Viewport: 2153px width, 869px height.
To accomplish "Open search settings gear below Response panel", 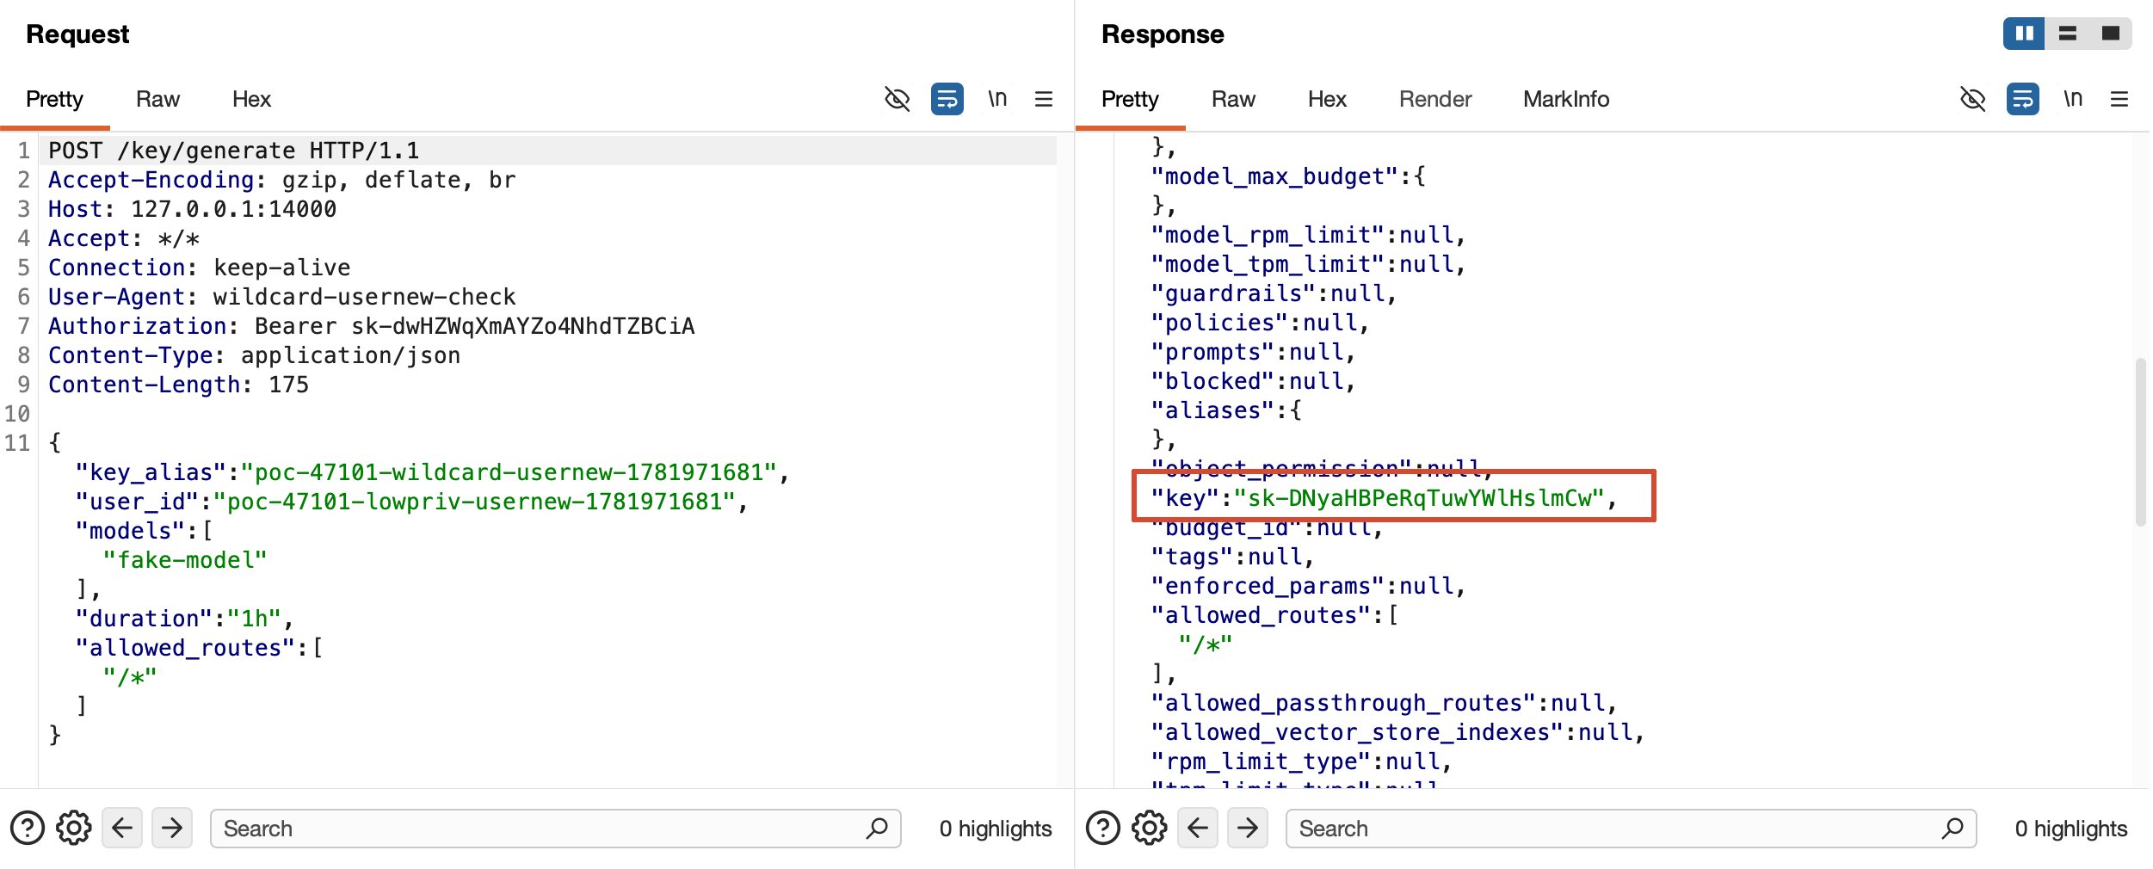I will click(x=1150, y=829).
